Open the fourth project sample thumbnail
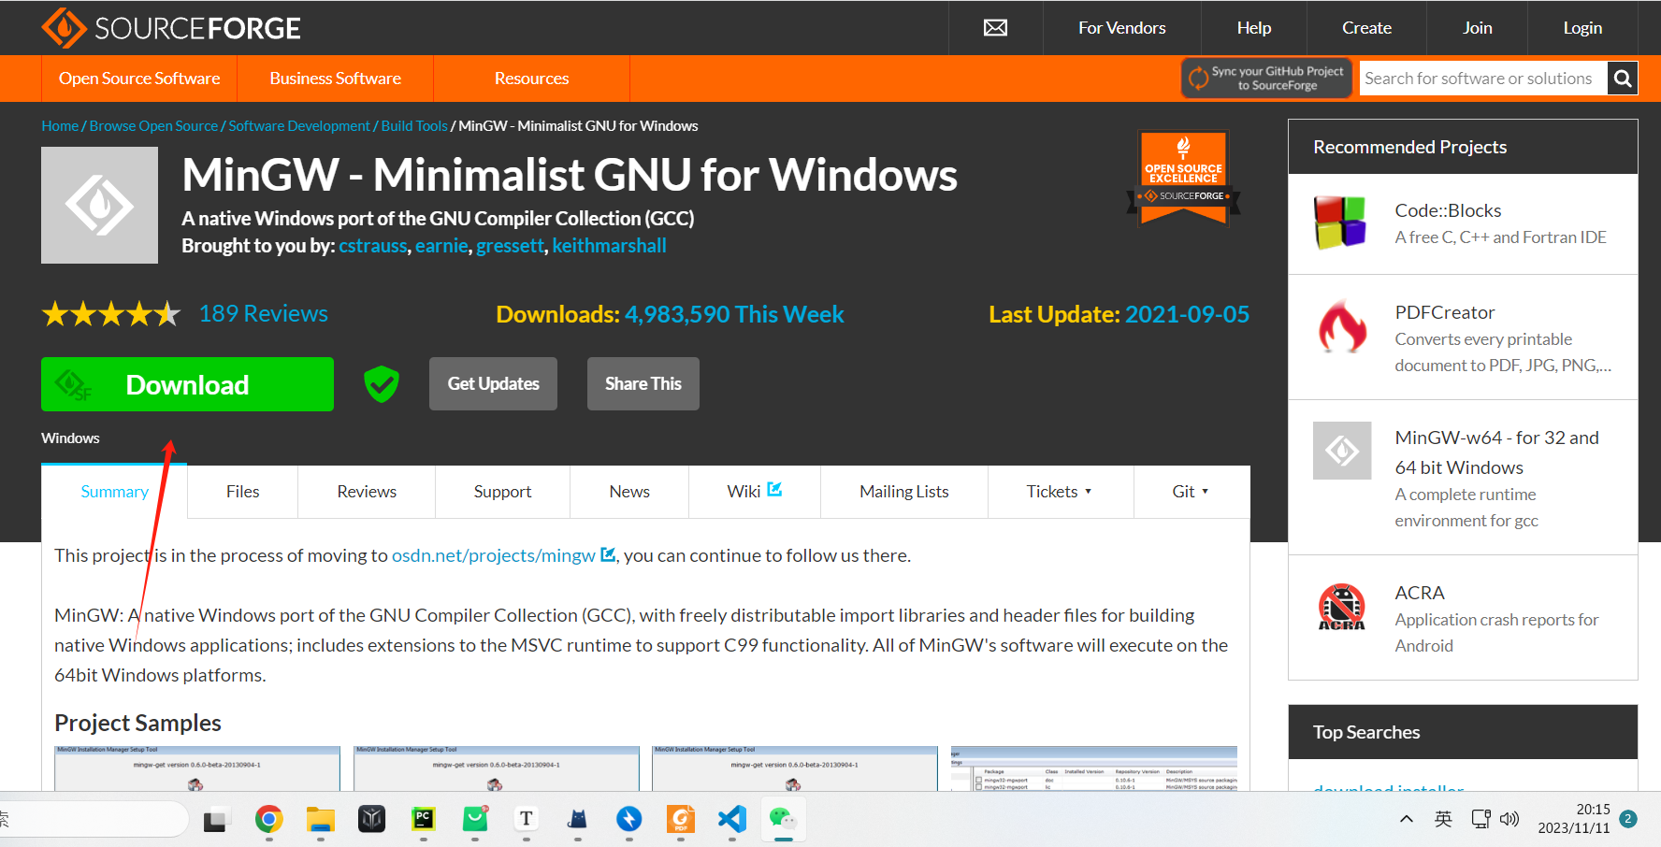The height and width of the screenshot is (847, 1661). click(1094, 768)
